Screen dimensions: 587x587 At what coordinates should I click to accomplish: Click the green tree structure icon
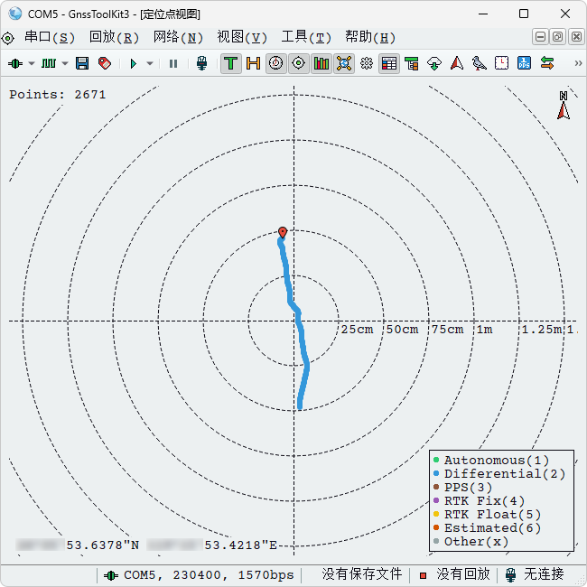coord(412,63)
